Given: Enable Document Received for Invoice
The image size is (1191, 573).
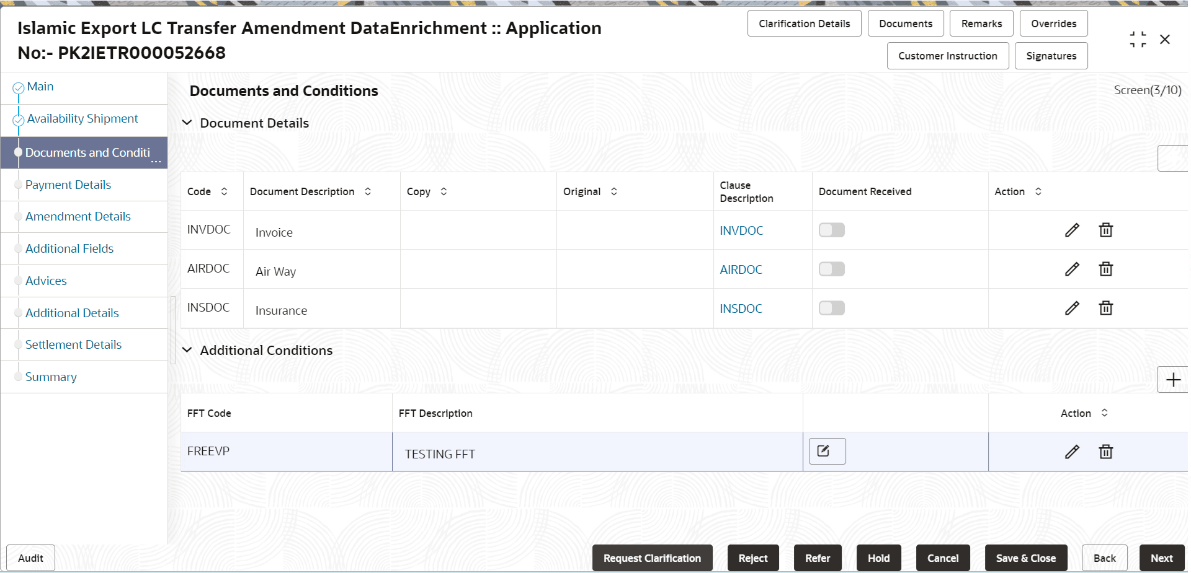Looking at the screenshot, I should click(831, 230).
